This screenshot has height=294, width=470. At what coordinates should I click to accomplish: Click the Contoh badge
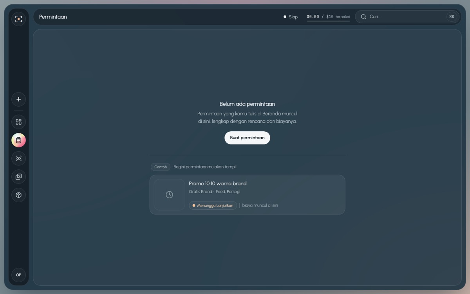[161, 167]
